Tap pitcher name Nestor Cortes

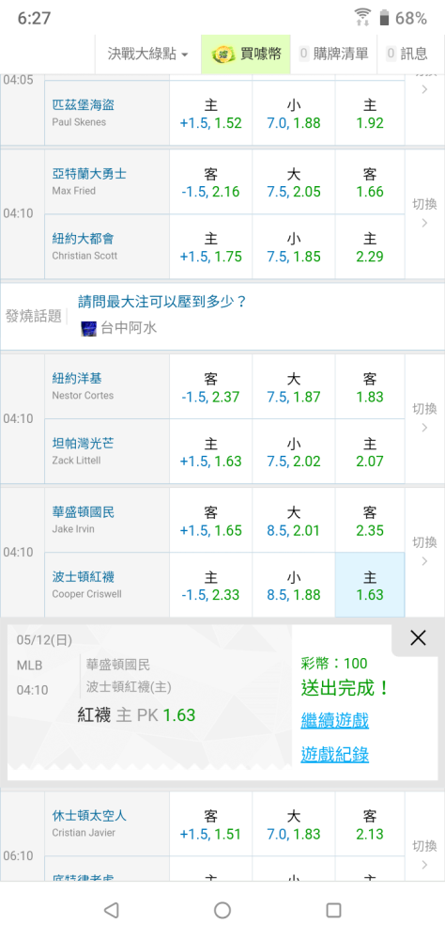pos(83,396)
